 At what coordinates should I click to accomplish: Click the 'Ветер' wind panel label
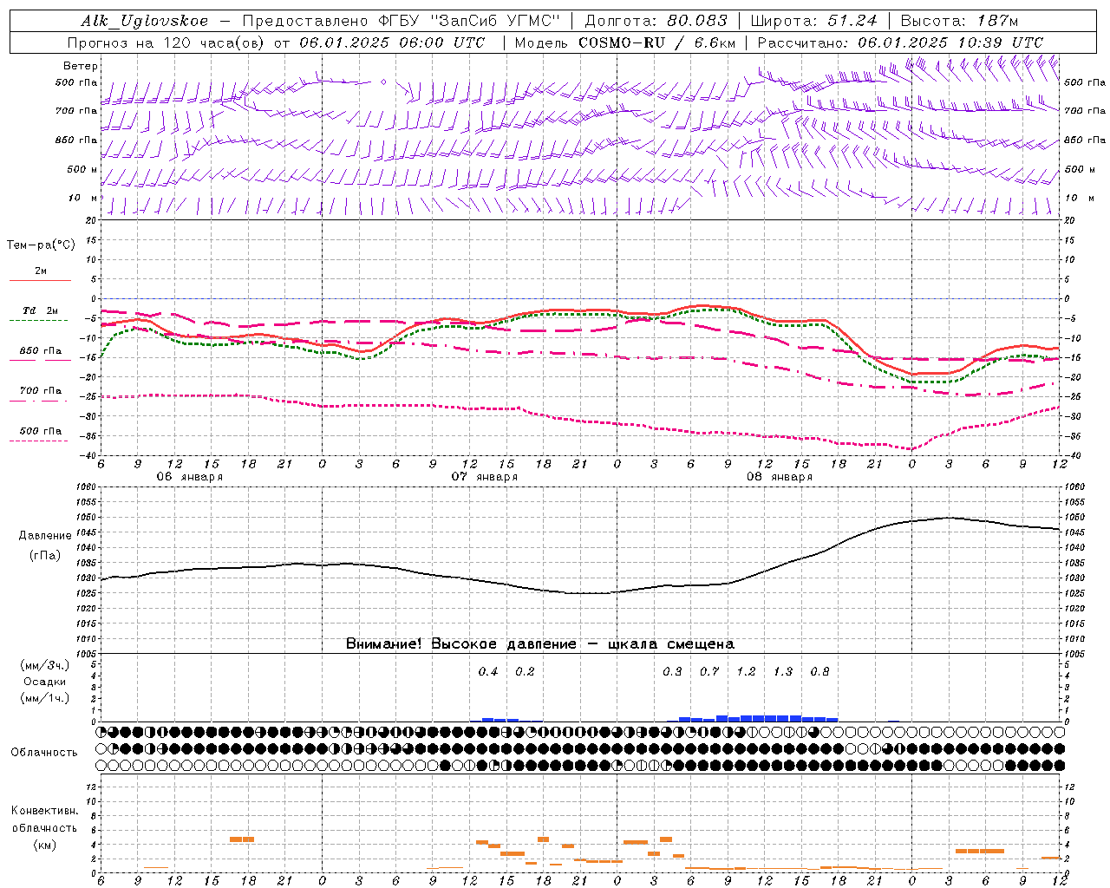tap(81, 66)
